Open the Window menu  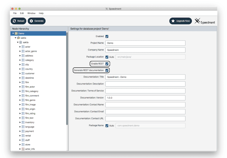(31, 13)
